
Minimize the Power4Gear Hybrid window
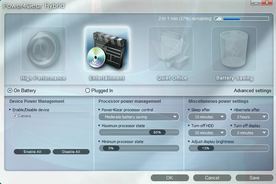(256, 3)
